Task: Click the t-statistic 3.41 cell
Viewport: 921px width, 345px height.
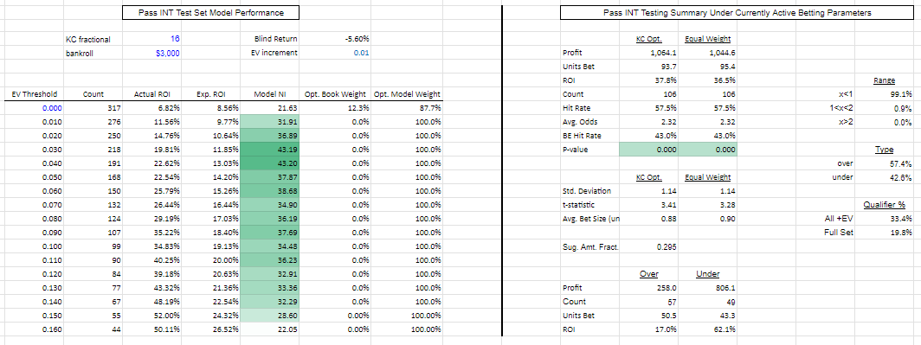Action: (x=648, y=205)
